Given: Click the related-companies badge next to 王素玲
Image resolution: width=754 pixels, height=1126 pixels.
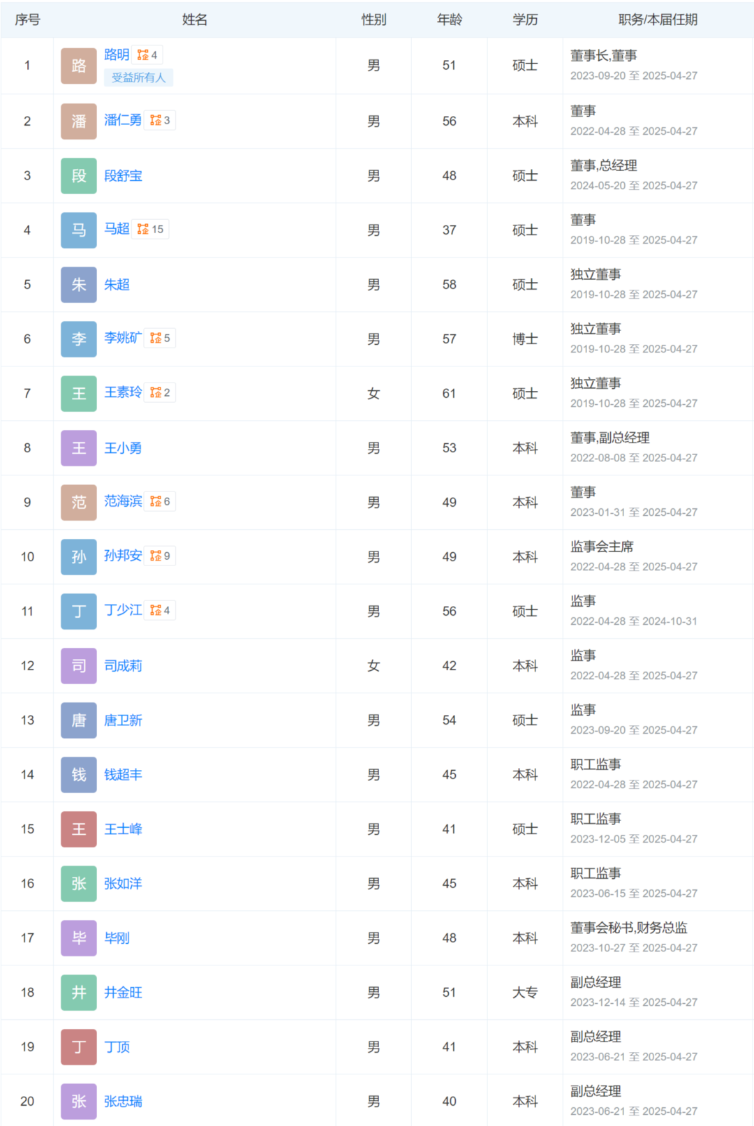Looking at the screenshot, I should 160,393.
